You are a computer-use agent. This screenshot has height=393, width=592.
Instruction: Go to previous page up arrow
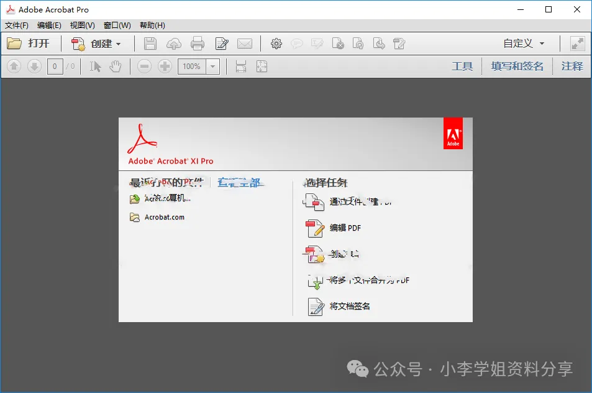[14, 67]
